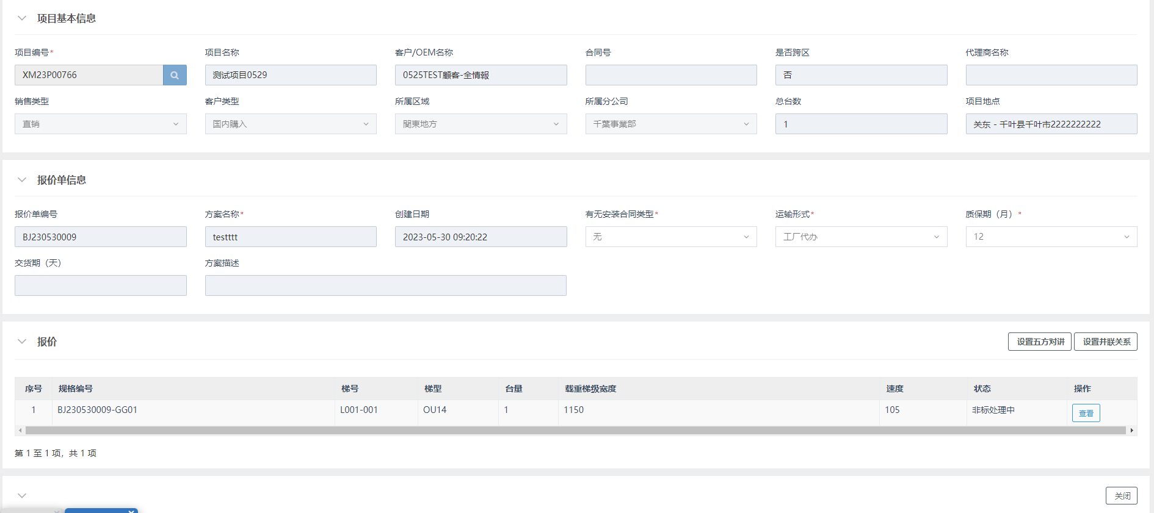Click the 客户/OEM名称 field
1154x513 pixels.
coord(481,75)
